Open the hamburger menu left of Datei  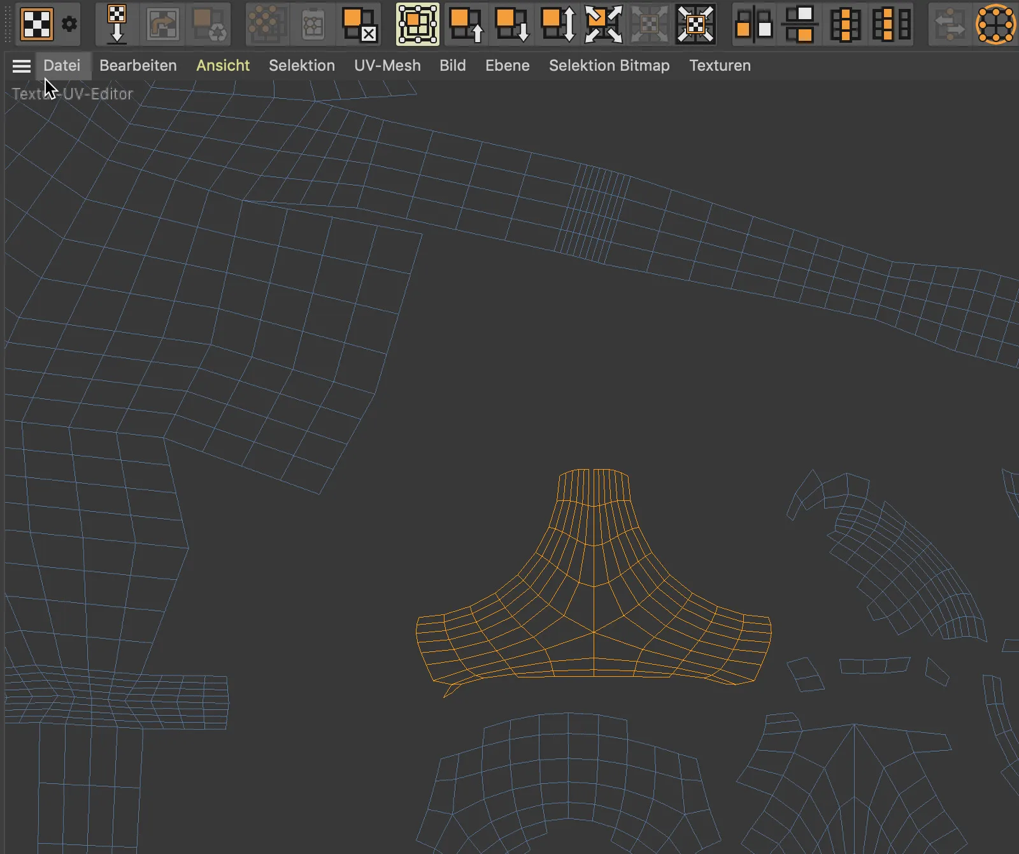click(22, 66)
